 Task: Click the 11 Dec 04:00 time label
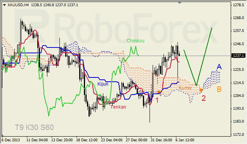(x=37, y=140)
